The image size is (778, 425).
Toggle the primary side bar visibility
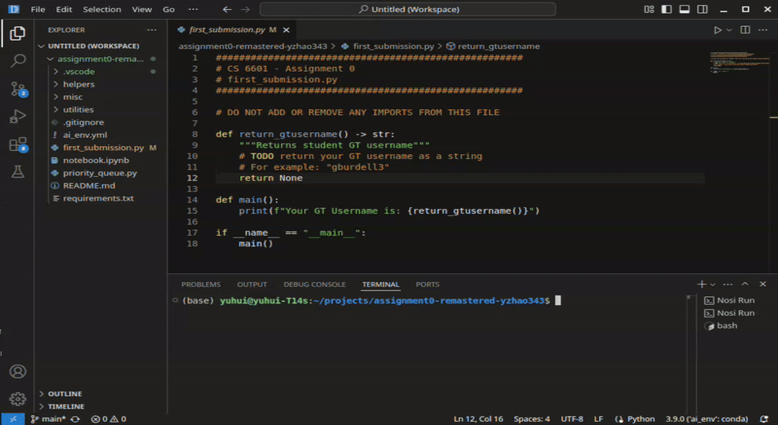point(666,9)
